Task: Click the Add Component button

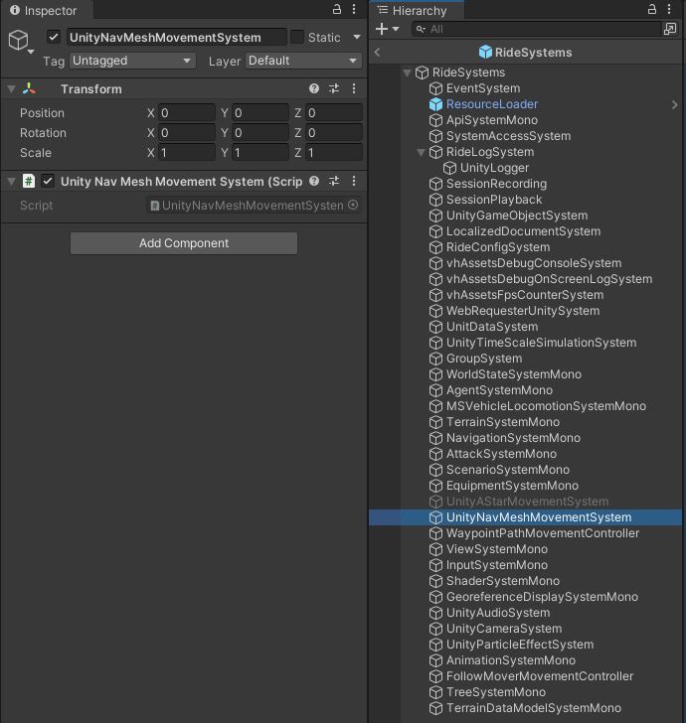Action: click(x=184, y=243)
